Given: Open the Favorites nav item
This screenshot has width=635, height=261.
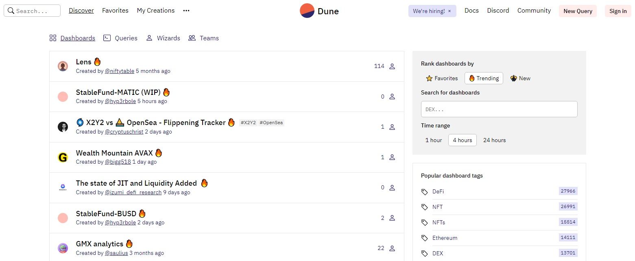Looking at the screenshot, I should (115, 11).
